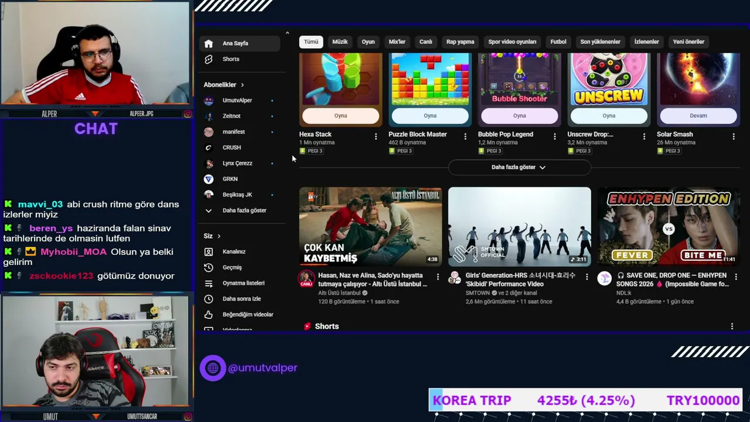Click NDL:k channel avatar beside video
750x422 pixels.
(604, 278)
